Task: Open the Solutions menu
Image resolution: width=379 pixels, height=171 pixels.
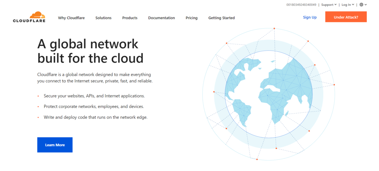Action: pyautogui.click(x=104, y=18)
